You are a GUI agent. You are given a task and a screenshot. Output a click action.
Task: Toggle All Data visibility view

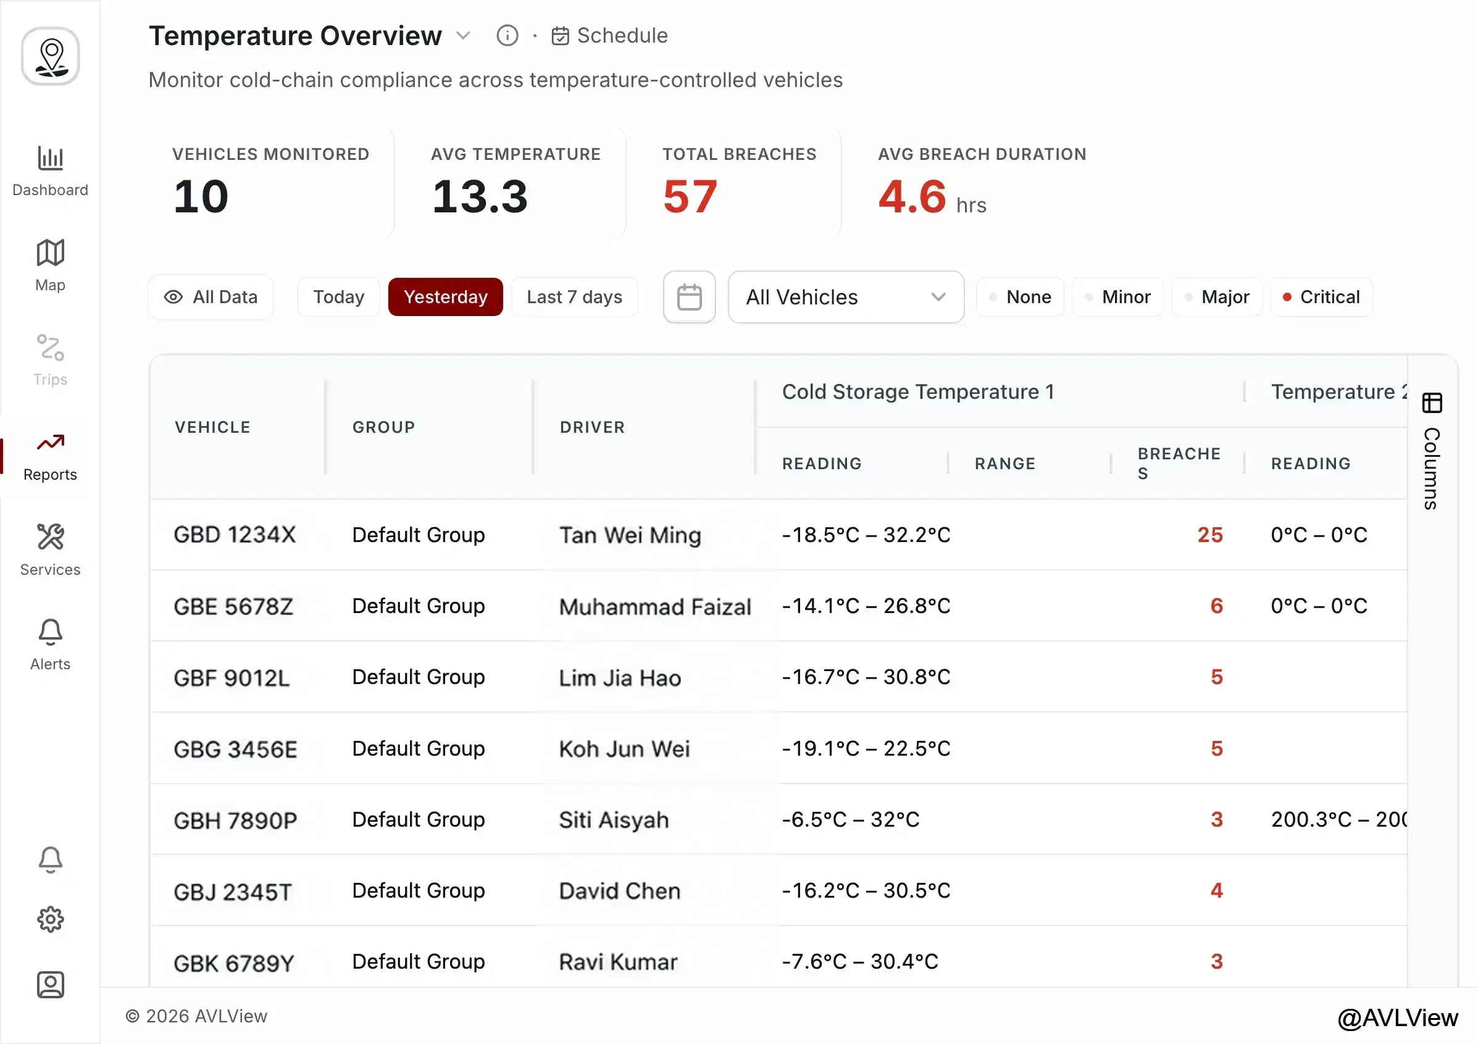(211, 297)
